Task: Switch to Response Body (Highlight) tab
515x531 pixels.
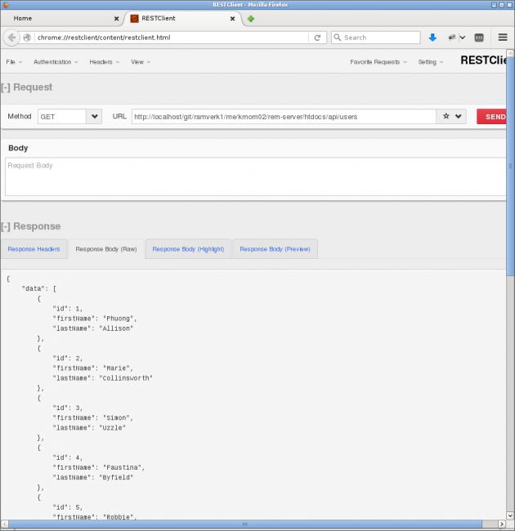Action: pos(188,249)
